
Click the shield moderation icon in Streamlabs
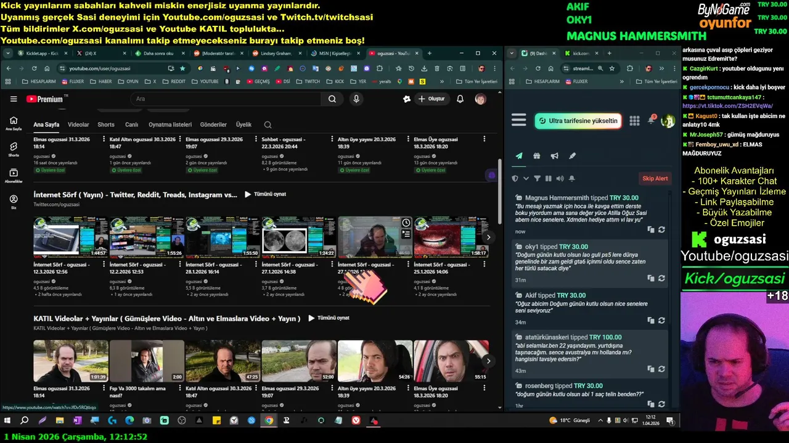click(515, 178)
